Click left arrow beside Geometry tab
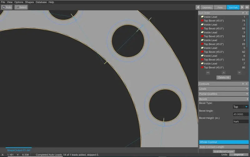250x157 pixels. 198,7
